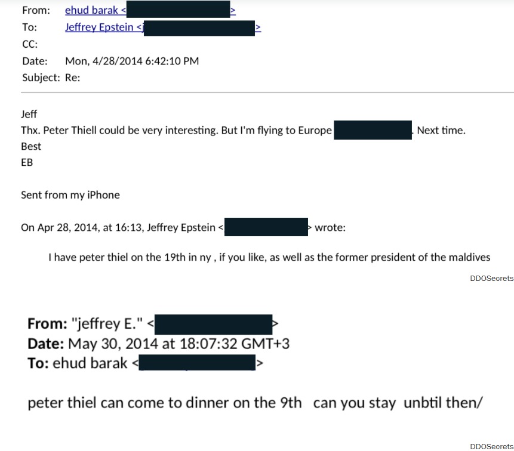
Task: Open the 'Jeffrey Epstein' recipient link
Action: (99, 27)
